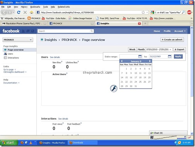Select the Month range button

141,49
